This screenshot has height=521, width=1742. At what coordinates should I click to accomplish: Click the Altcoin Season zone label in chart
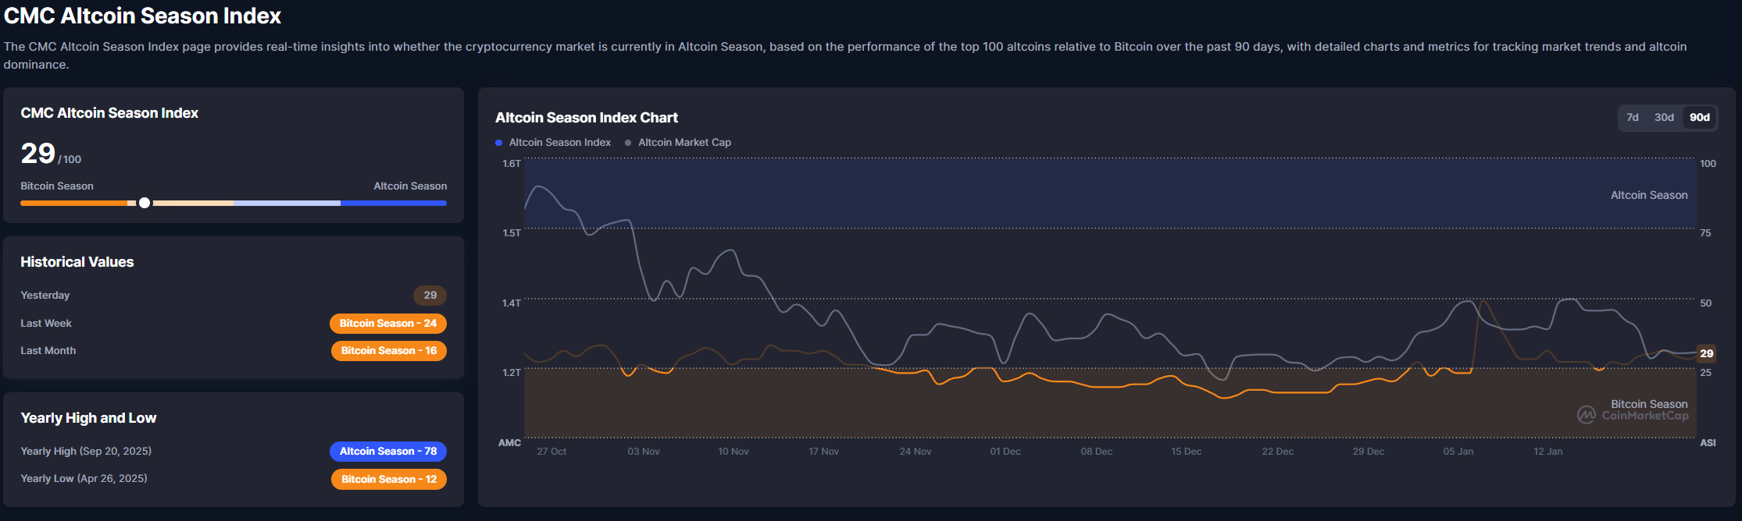pos(1648,195)
